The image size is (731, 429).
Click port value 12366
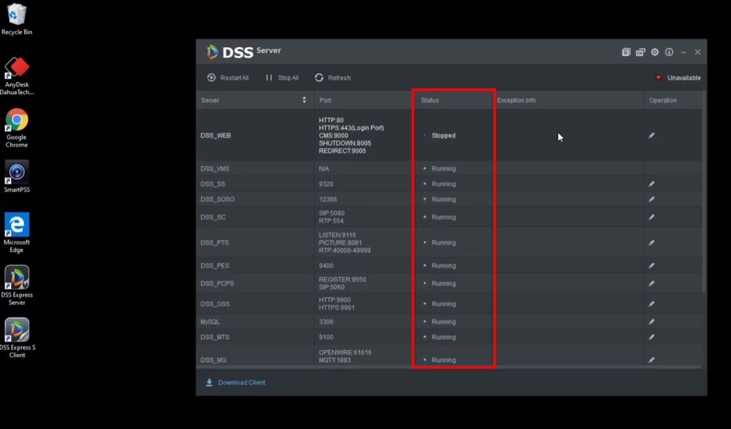pos(328,200)
